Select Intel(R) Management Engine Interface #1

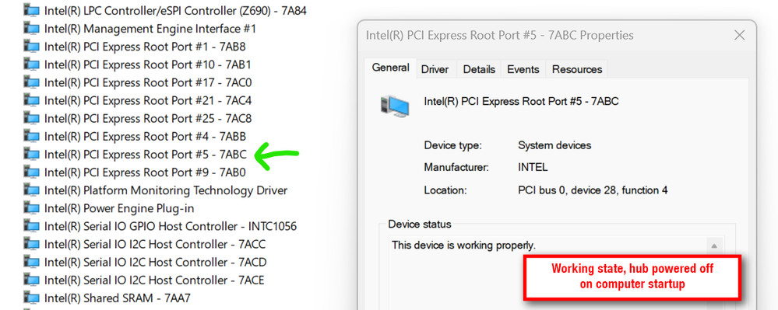coord(150,28)
